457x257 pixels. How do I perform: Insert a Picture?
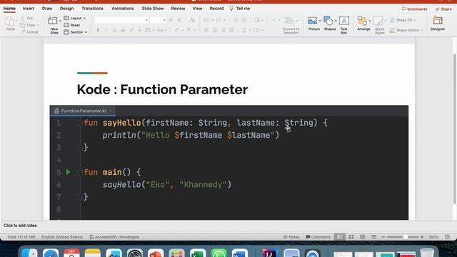point(313,24)
